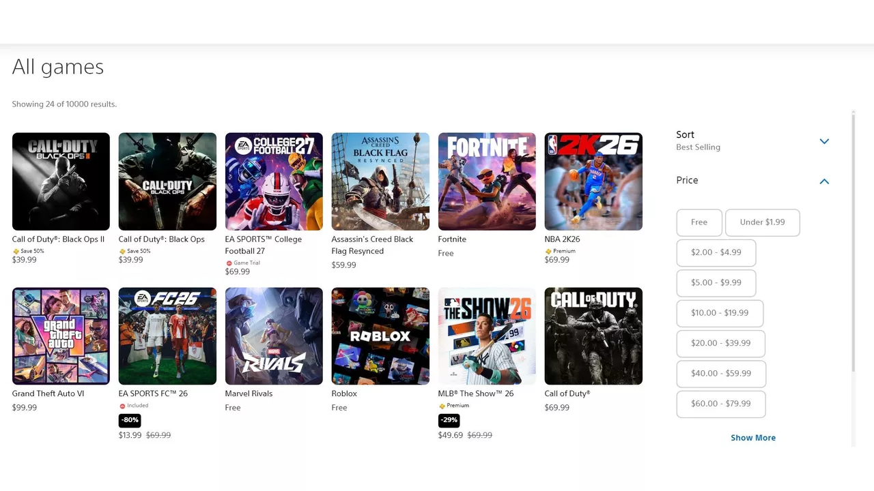Image resolution: width=874 pixels, height=491 pixels.
Task: Click the filter panel vertical scrollbar
Action: (x=854, y=242)
